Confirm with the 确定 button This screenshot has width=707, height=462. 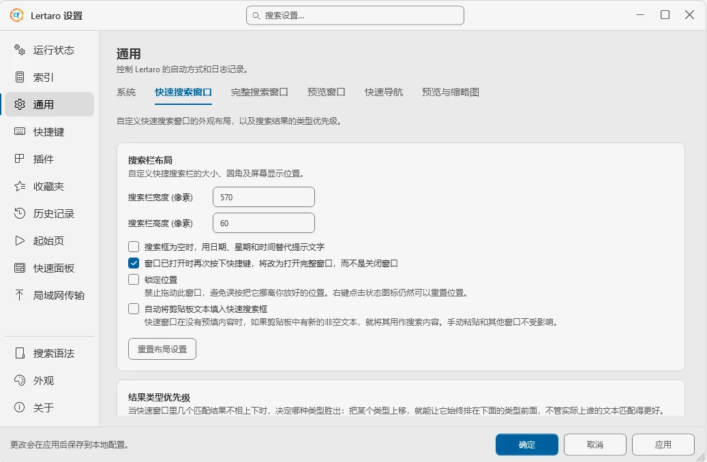point(526,445)
